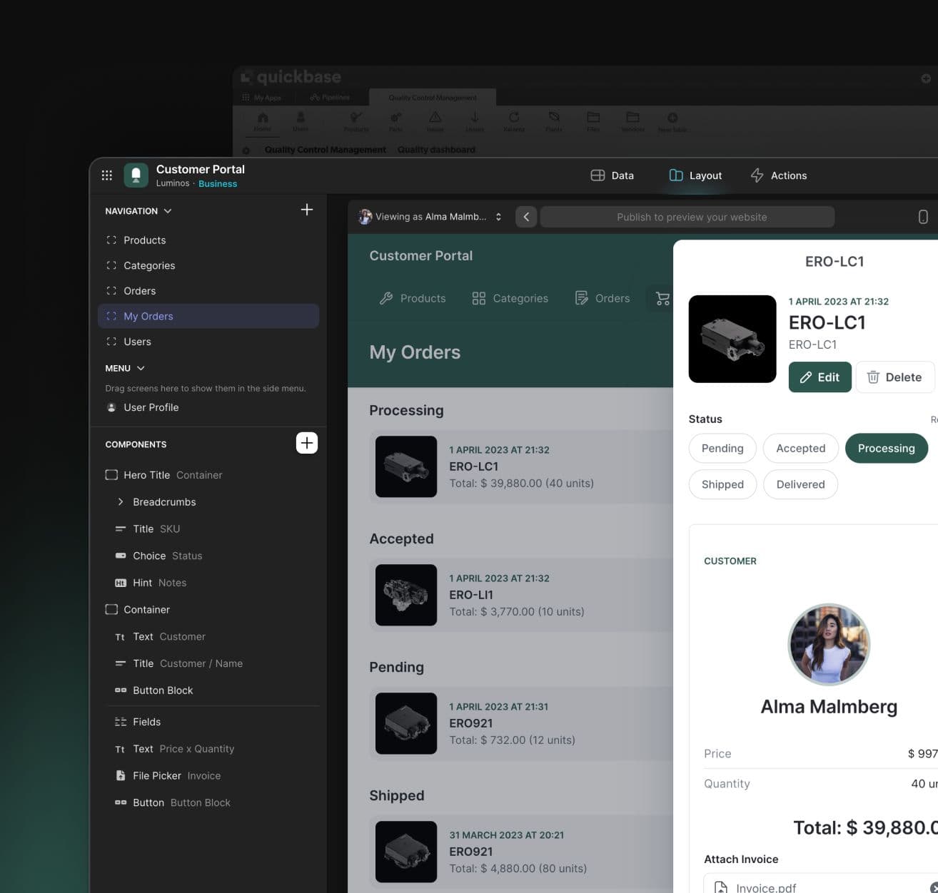The height and width of the screenshot is (893, 938).
Task: Click the Categories screen icon in navigation
Action: (111, 265)
